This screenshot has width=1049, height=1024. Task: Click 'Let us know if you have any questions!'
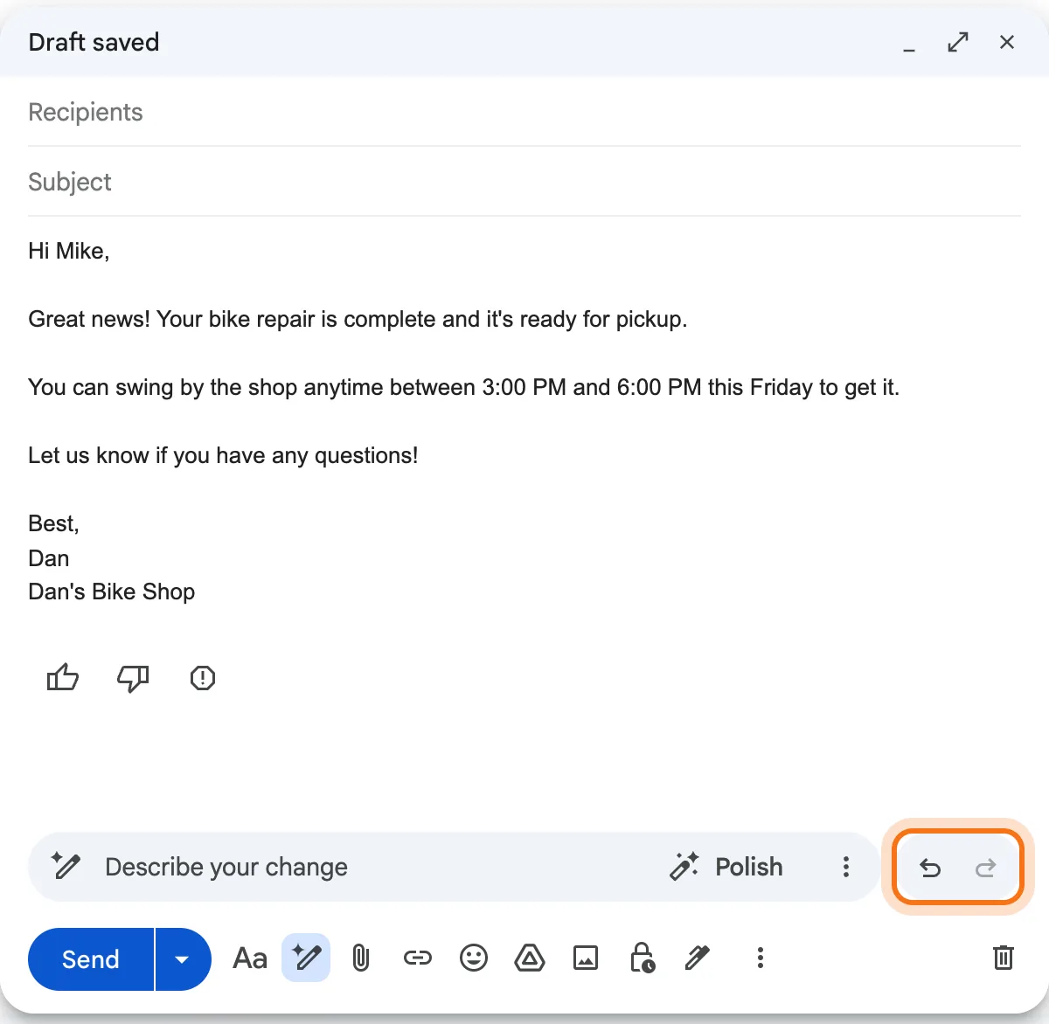coord(223,455)
